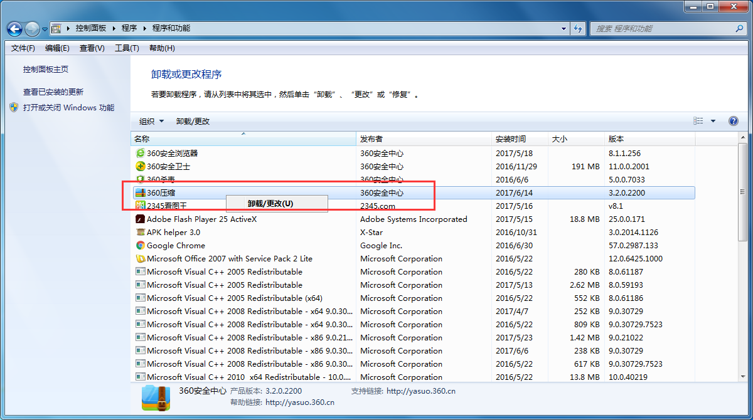
Task: Open the 工具(T) menu
Action: 127,48
